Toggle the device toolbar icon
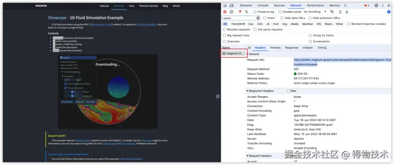 231,5
